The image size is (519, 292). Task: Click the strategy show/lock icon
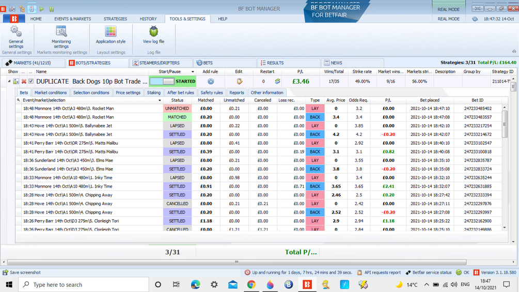(x=16, y=81)
